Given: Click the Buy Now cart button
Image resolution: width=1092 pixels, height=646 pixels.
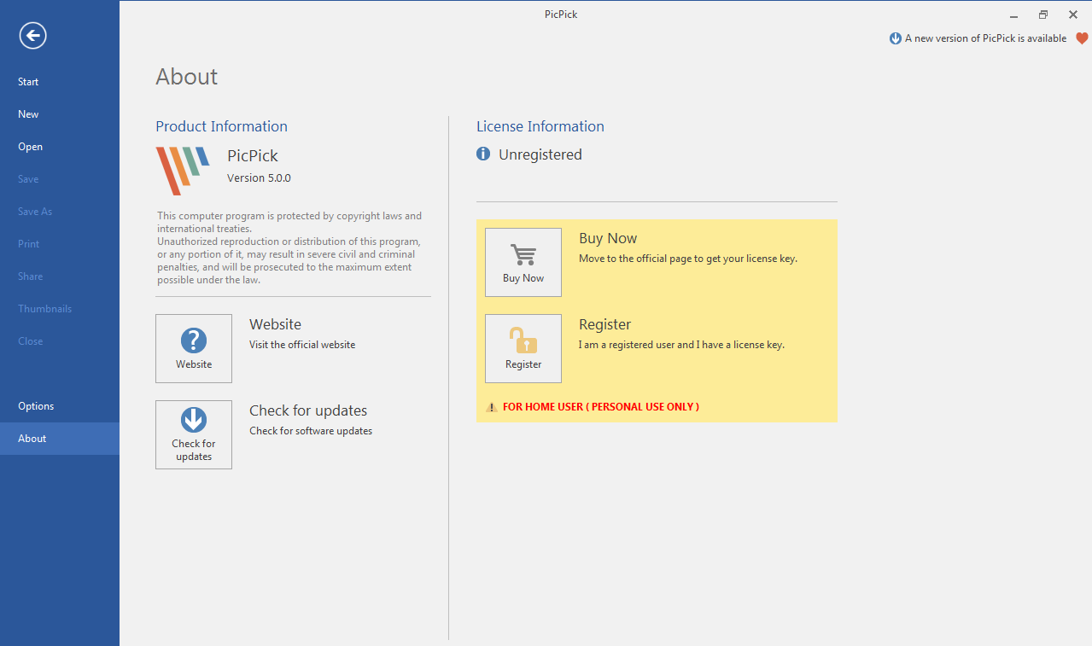Looking at the screenshot, I should [523, 262].
